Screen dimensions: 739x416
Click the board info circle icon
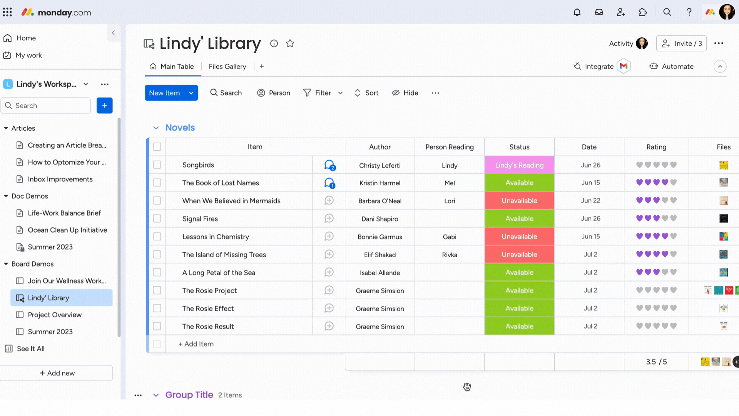(274, 43)
